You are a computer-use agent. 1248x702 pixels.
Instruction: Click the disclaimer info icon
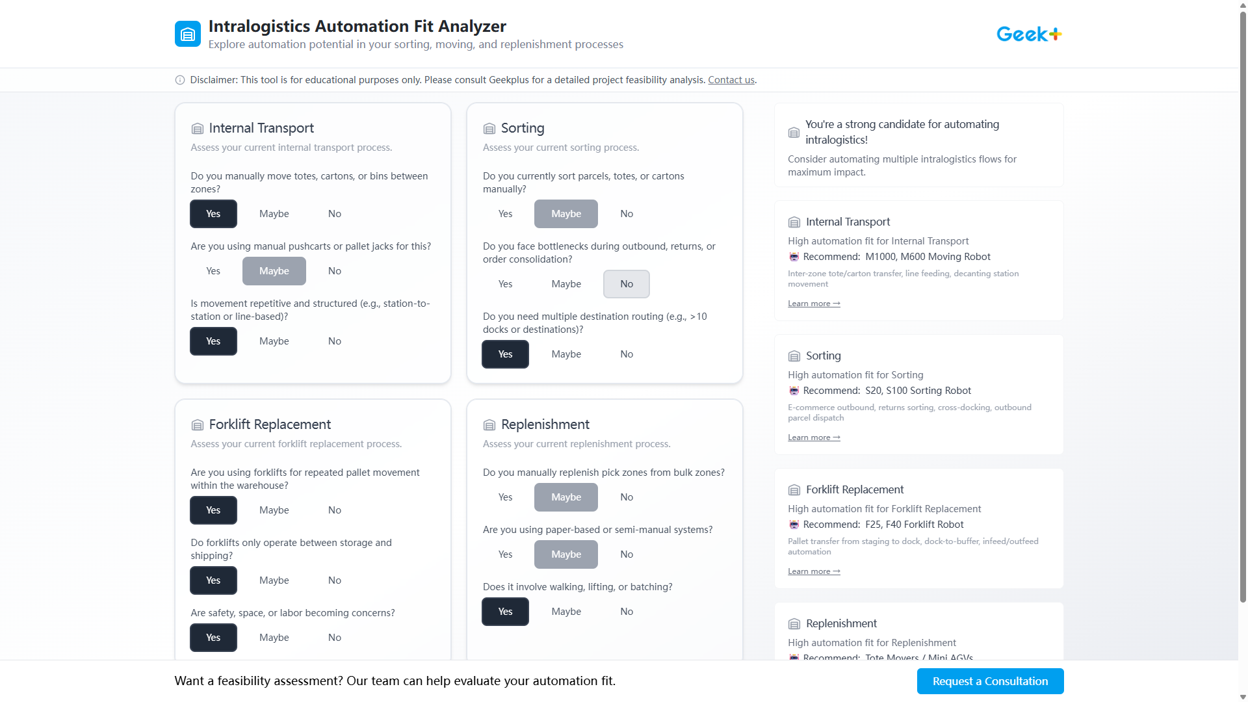pos(179,80)
